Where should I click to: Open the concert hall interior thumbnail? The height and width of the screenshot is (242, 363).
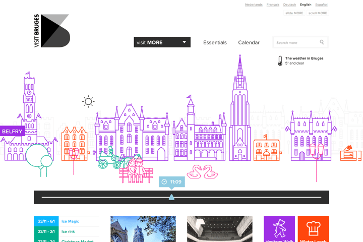220,229
